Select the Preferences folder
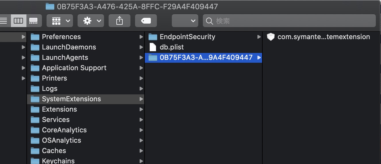 click(61, 37)
